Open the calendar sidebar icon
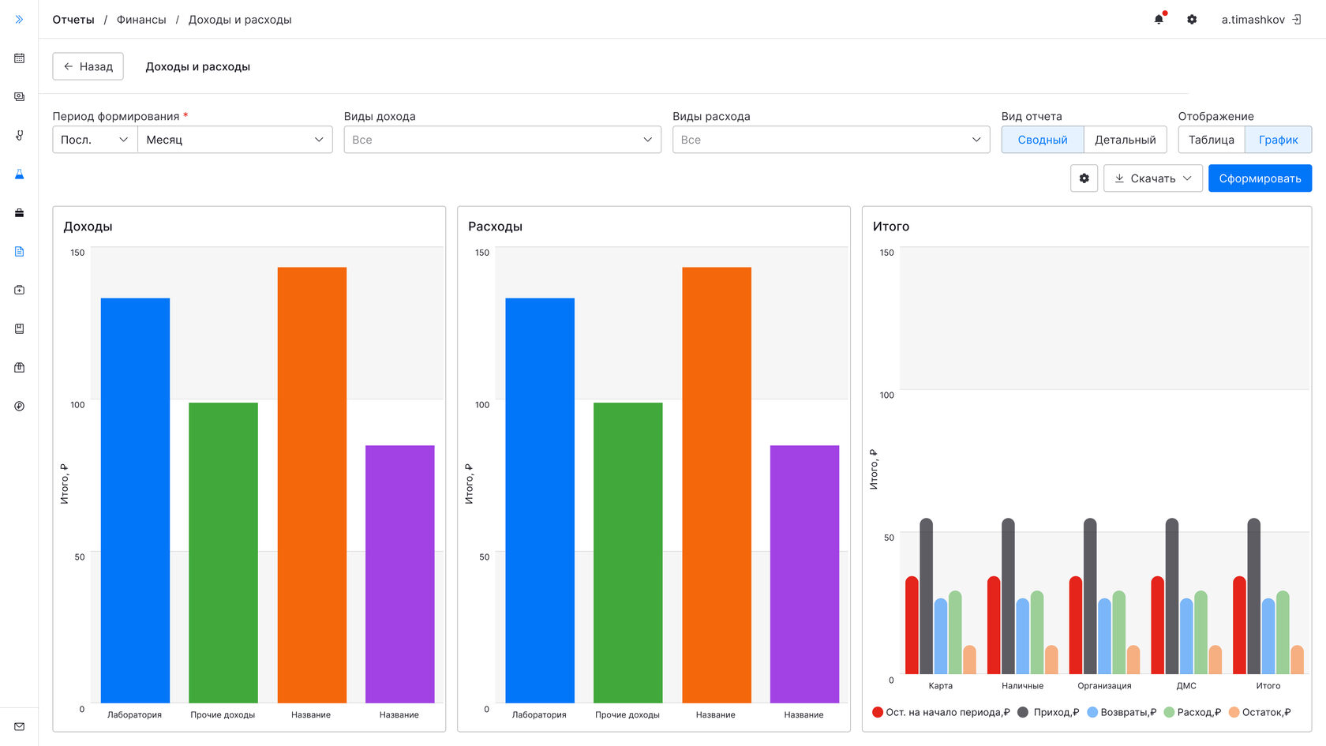1326x746 pixels. 19,58
